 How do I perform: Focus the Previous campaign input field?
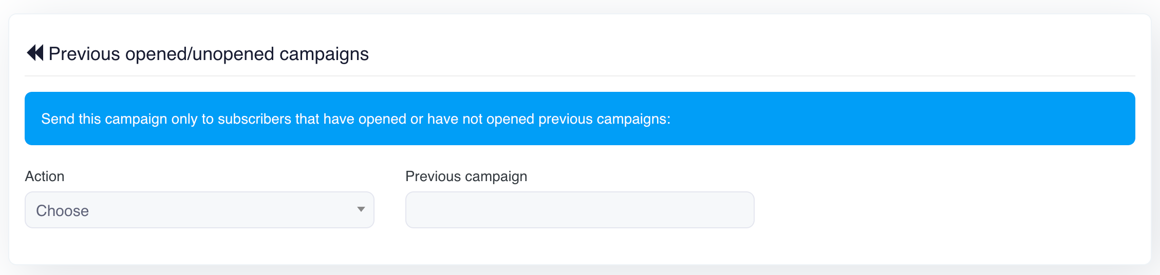579,210
